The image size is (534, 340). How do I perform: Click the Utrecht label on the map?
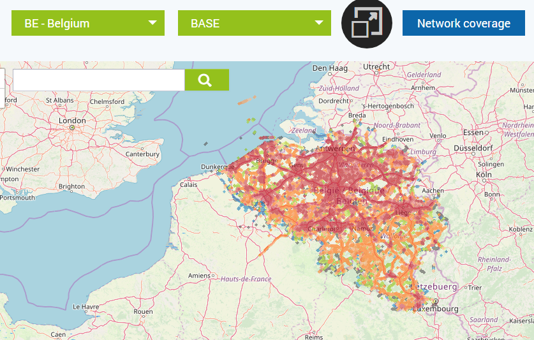tap(376, 67)
